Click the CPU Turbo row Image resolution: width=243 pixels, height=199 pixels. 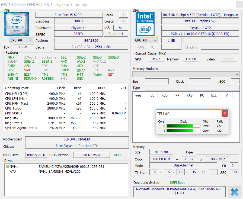[66, 108]
